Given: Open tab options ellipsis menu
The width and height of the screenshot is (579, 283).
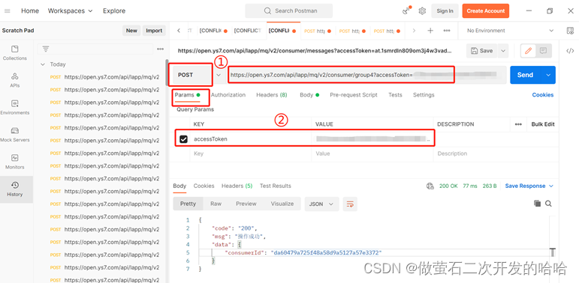Looking at the screenshot, I should (x=447, y=31).
